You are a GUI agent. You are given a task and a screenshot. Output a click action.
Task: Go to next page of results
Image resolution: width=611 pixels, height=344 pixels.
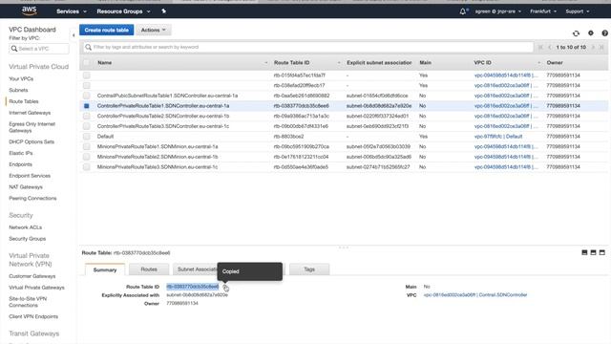pyautogui.click(x=593, y=47)
